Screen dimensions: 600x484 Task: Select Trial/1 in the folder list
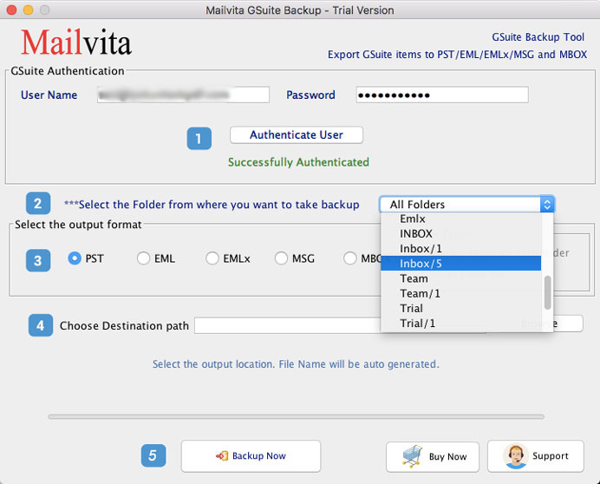coord(460,324)
